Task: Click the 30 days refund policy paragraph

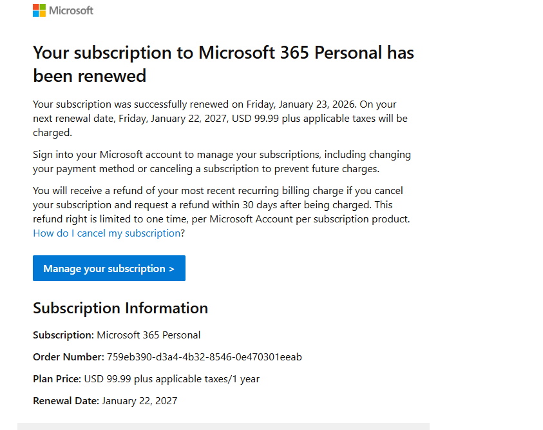Action: 222,211
